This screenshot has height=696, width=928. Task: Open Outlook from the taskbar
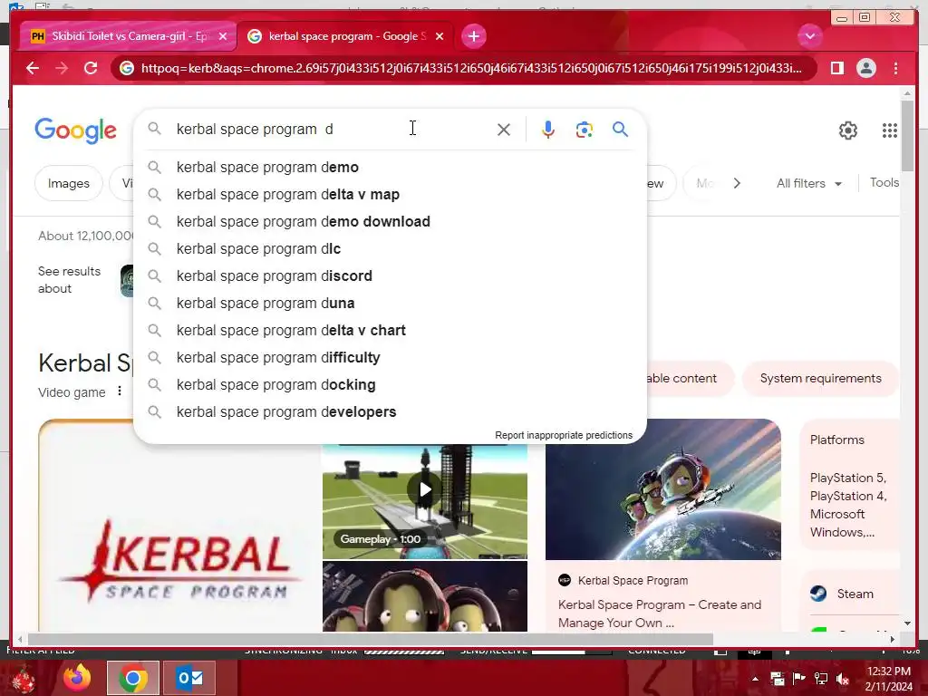(x=189, y=678)
